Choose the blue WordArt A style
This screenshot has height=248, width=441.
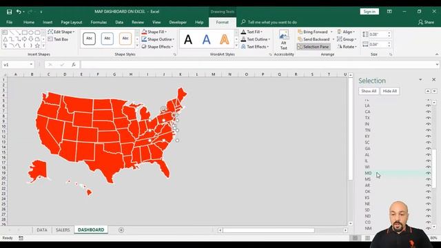pos(207,39)
